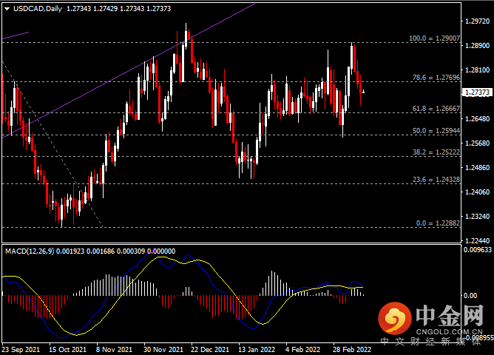Viewport: 494px width, 355px height.
Task: Select the 0.0 = 1.22882 Fibonacci level
Action: pos(438,223)
